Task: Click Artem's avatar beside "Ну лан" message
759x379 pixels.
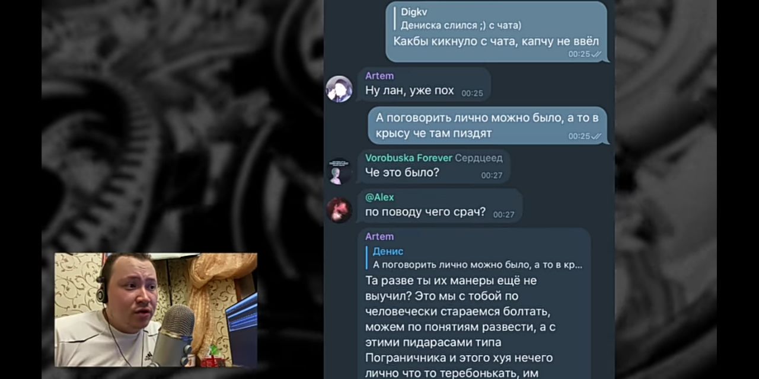Action: coord(339,89)
